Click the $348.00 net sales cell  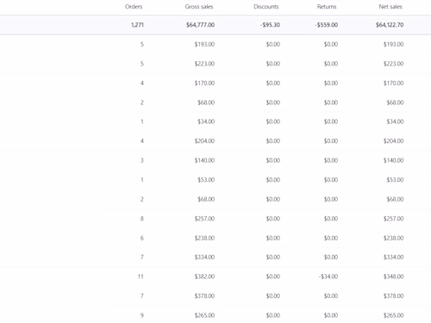(393, 276)
